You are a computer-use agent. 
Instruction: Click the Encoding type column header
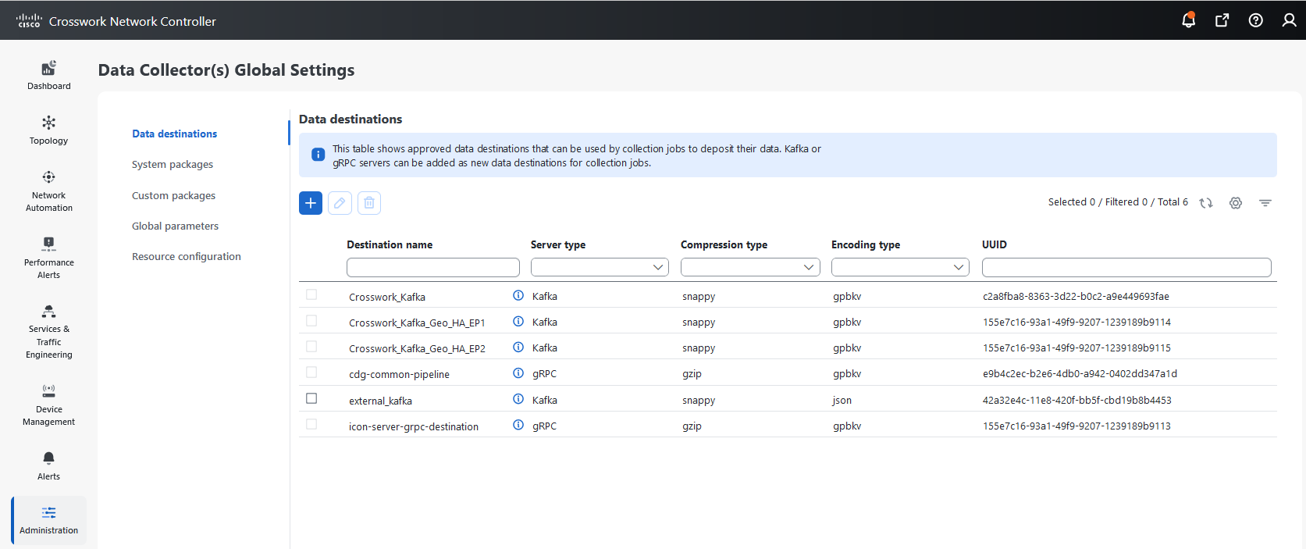(866, 244)
